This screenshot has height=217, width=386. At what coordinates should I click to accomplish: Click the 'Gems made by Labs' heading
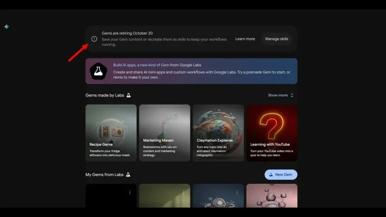(x=105, y=95)
